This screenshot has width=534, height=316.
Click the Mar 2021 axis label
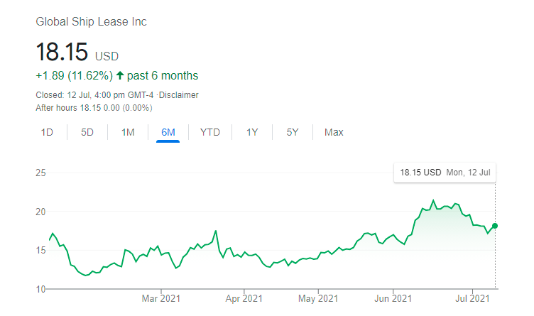(162, 300)
